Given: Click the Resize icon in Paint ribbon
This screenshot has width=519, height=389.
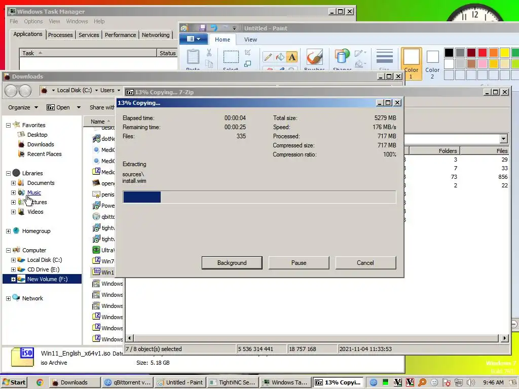Looking at the screenshot, I should (x=247, y=64).
